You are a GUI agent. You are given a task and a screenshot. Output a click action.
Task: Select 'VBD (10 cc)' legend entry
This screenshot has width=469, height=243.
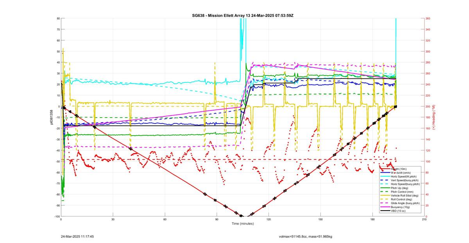[x=399, y=211]
